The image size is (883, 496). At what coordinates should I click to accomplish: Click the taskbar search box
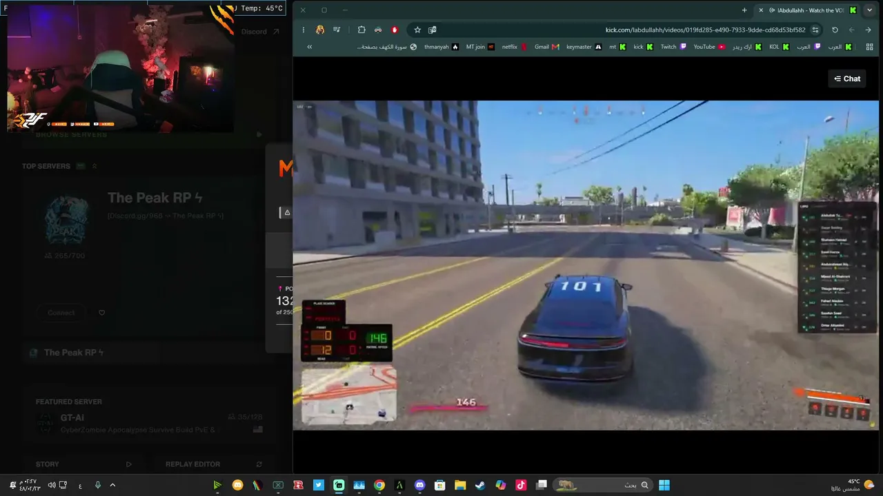pyautogui.click(x=604, y=485)
